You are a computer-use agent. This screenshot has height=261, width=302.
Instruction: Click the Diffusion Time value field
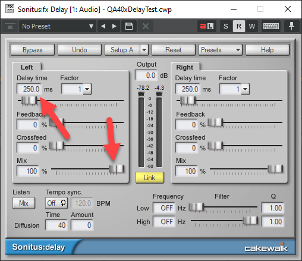click(56, 225)
